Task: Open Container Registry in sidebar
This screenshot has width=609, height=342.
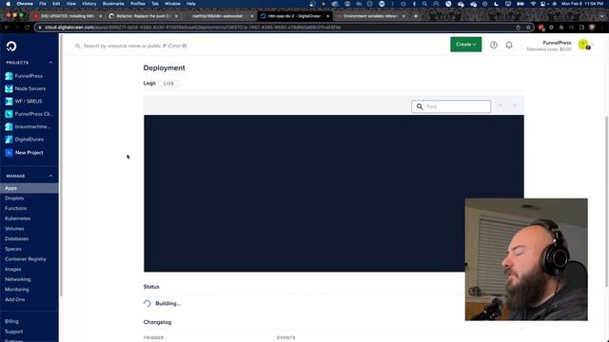Action: tap(26, 258)
